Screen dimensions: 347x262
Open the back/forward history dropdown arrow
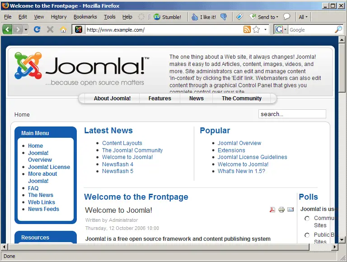[26, 29]
